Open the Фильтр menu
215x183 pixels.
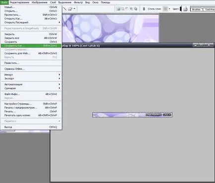click(x=78, y=2)
